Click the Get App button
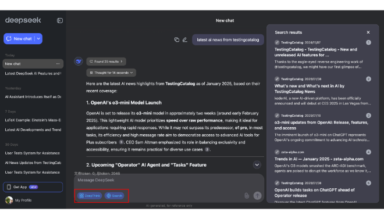 33,187
